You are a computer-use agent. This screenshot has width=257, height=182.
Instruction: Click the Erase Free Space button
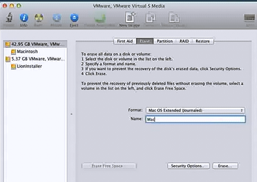click(x=109, y=166)
